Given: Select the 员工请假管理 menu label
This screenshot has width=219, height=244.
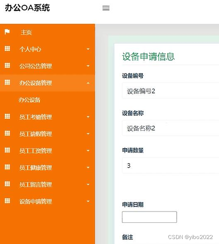Looking at the screenshot, I should [36, 134].
